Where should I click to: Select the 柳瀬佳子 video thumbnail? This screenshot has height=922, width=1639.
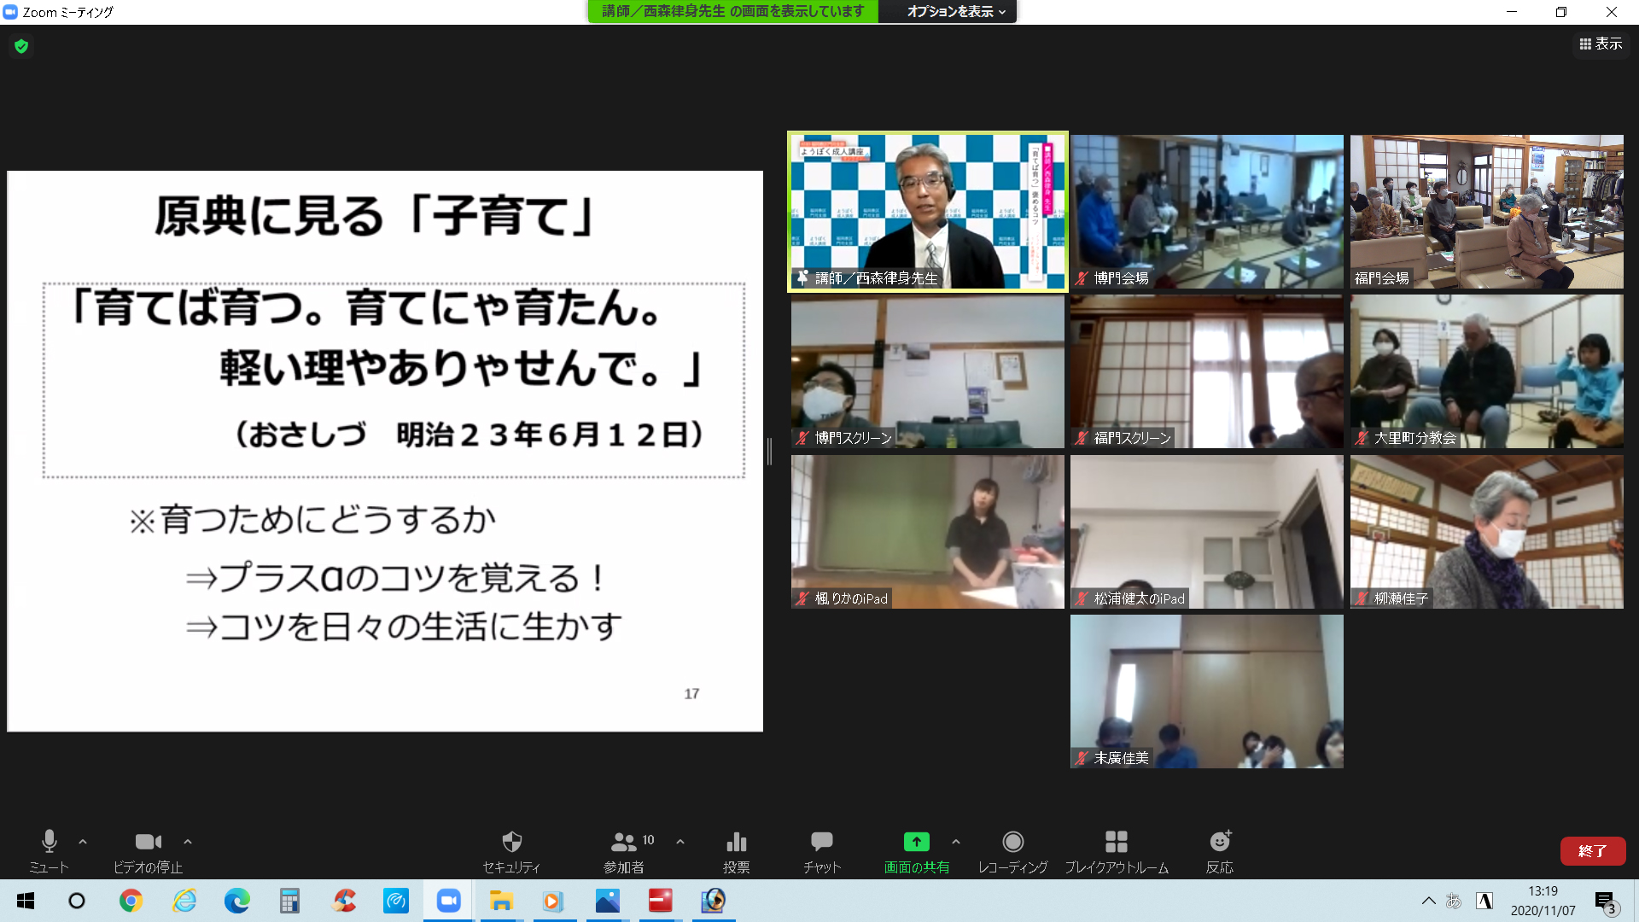click(1486, 531)
